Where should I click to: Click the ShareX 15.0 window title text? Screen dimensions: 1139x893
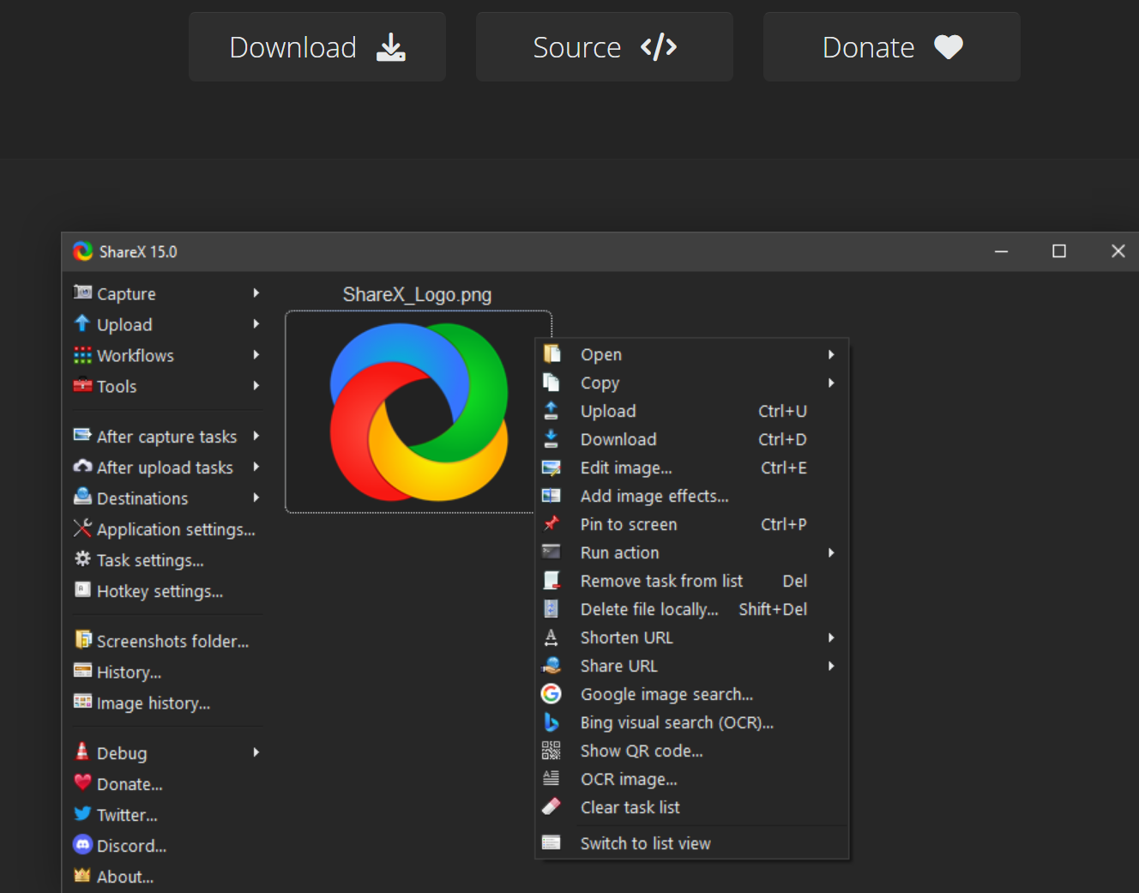click(x=138, y=252)
